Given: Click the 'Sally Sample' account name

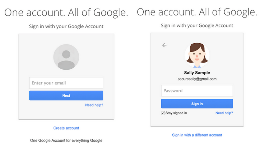Looking at the screenshot, I should (x=197, y=73).
